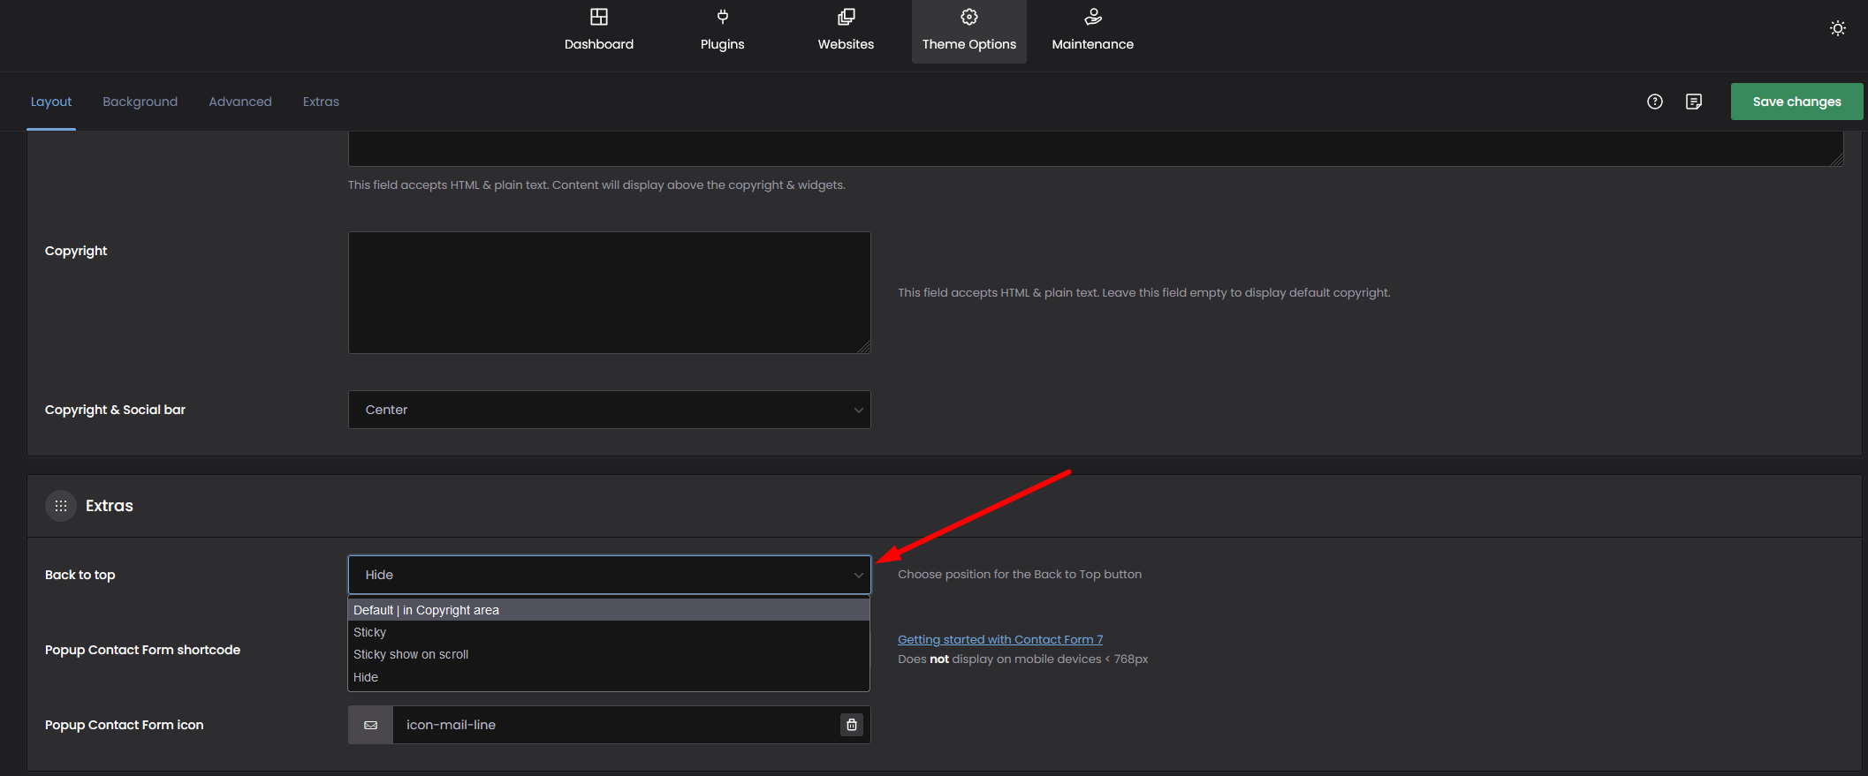This screenshot has height=776, width=1868.
Task: Click the Copyright textarea resize handle
Action: pos(864,347)
